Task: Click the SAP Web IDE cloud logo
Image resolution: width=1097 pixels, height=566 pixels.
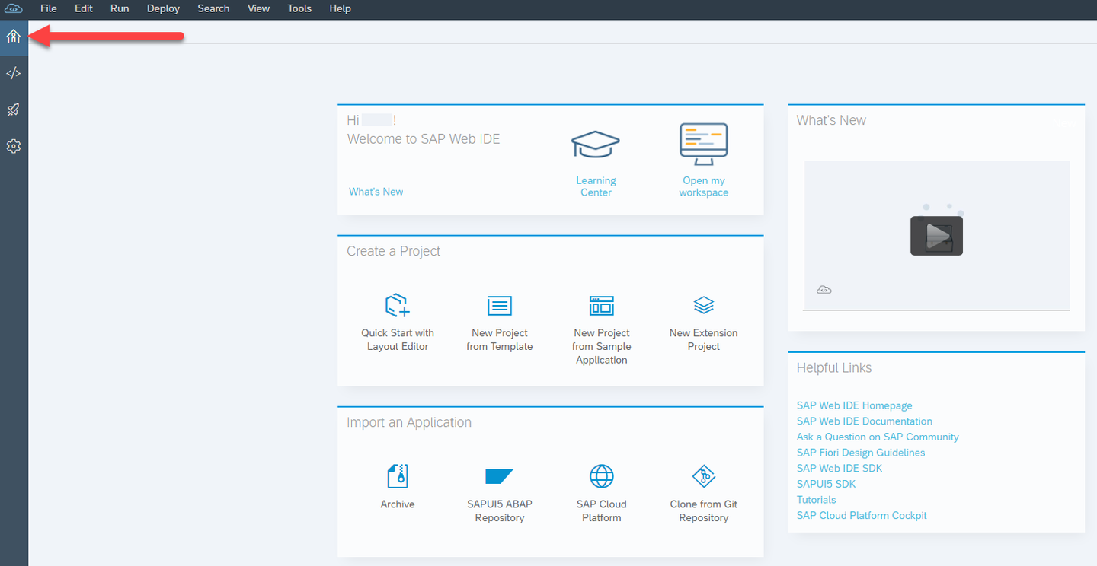Action: click(14, 8)
